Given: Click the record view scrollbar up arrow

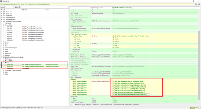Looking at the screenshot, I should click(x=199, y=10).
